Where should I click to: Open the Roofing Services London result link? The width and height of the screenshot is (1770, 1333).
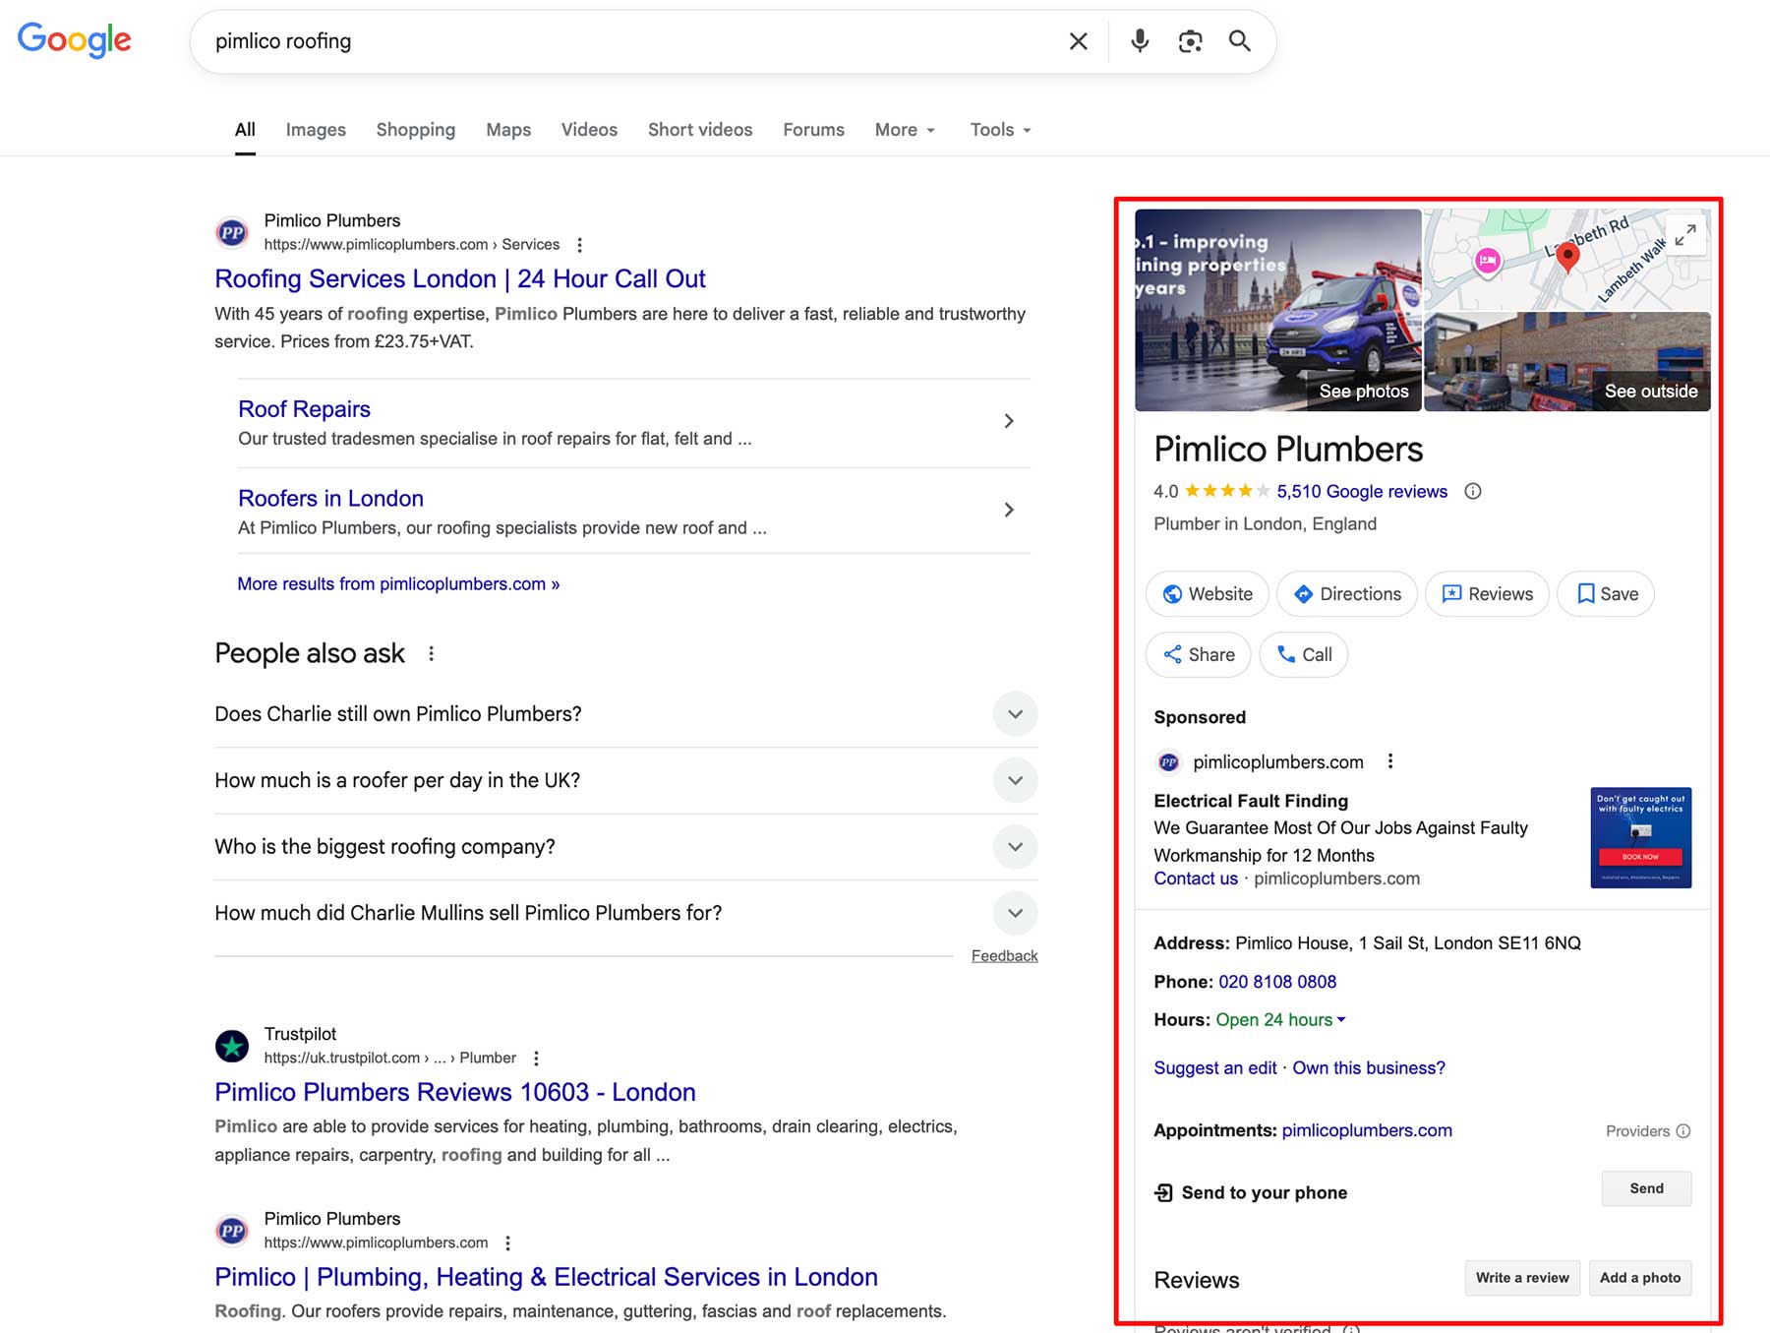pos(459,278)
